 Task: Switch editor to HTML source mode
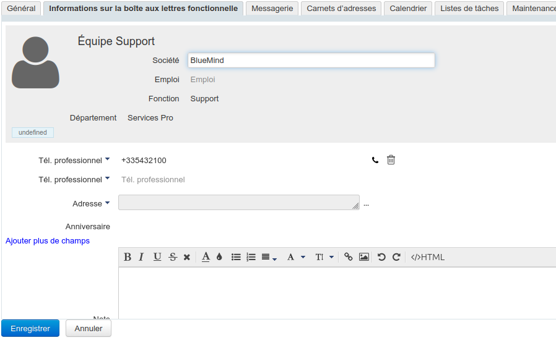428,257
